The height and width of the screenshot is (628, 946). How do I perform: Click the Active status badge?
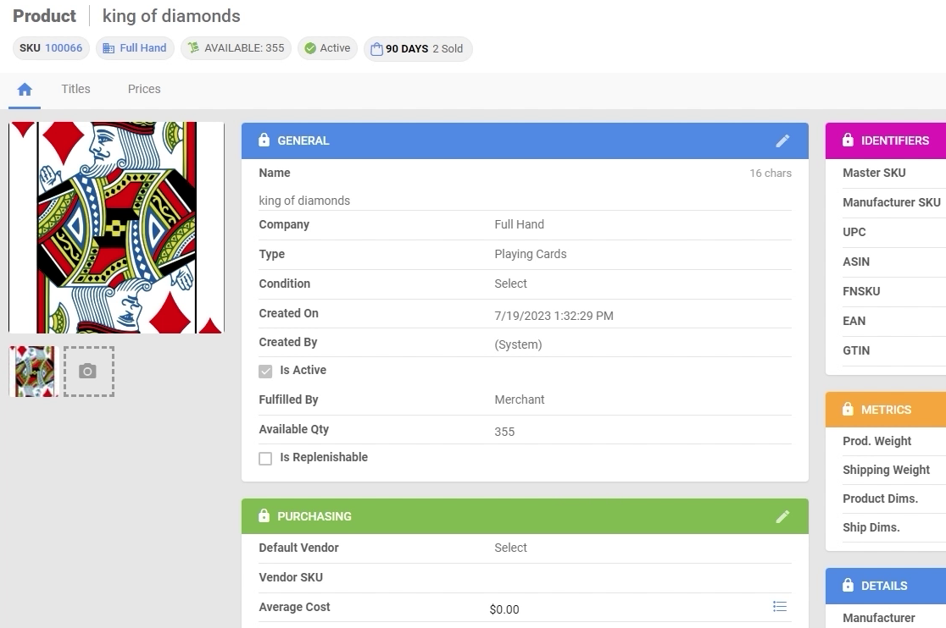pos(327,48)
